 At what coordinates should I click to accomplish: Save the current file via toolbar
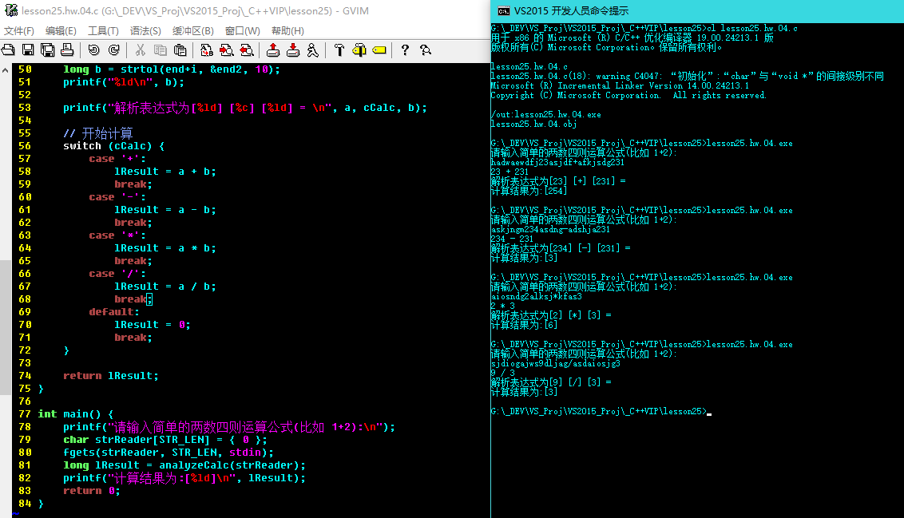pos(28,50)
